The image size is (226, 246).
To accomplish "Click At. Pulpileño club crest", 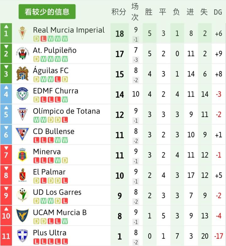I will tap(22, 54).
